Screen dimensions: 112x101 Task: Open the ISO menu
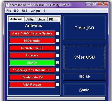(16, 11)
